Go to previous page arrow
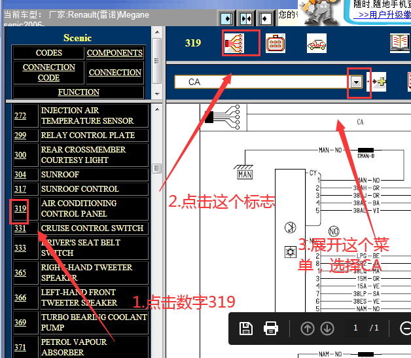411x358 pixels. [x=308, y=329]
